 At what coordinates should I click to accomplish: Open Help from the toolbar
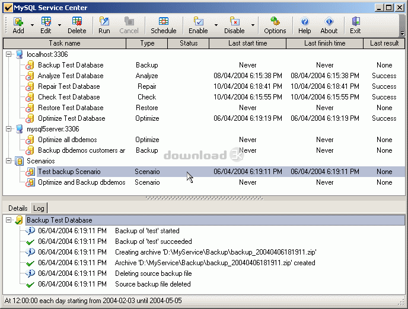tap(304, 21)
